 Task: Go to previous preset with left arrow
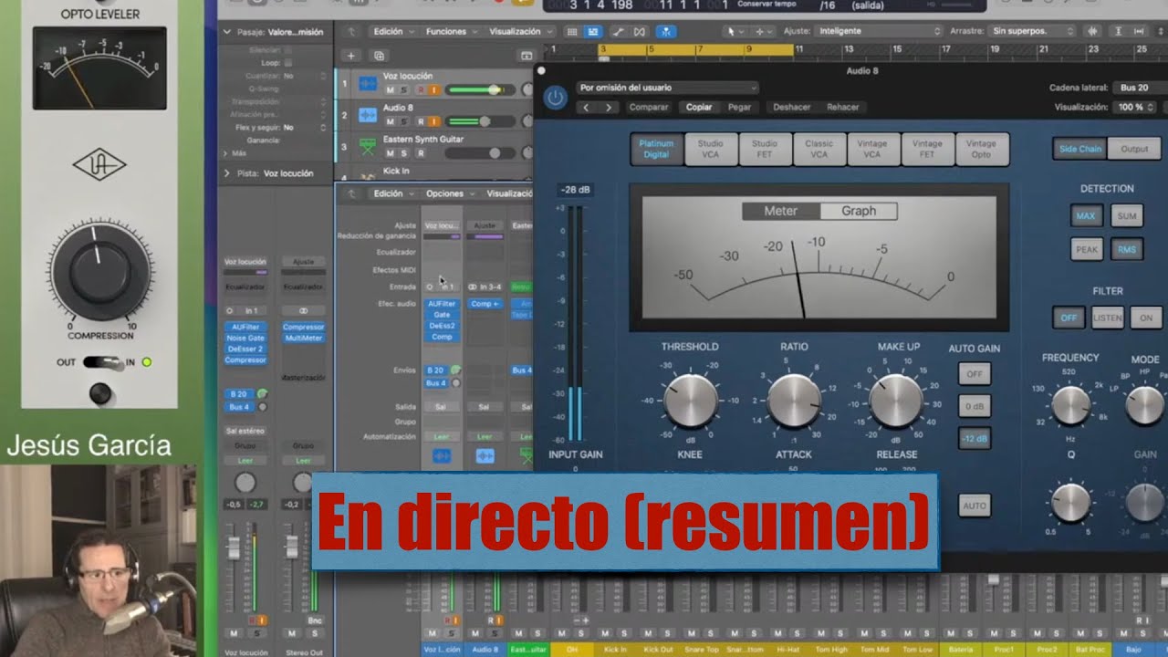585,107
